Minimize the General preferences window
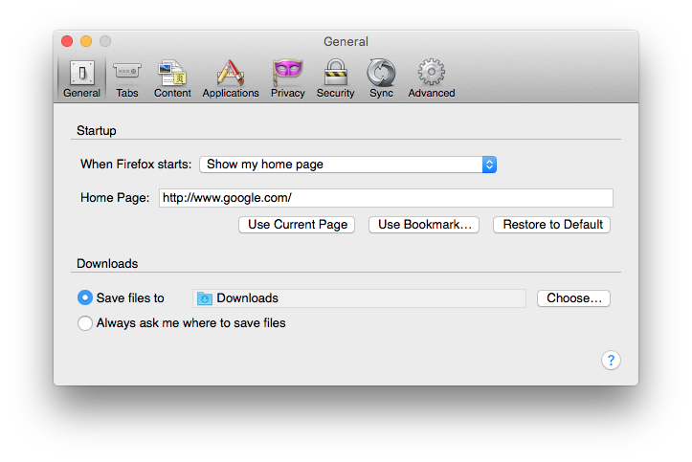This screenshot has height=462, width=692. click(x=86, y=41)
